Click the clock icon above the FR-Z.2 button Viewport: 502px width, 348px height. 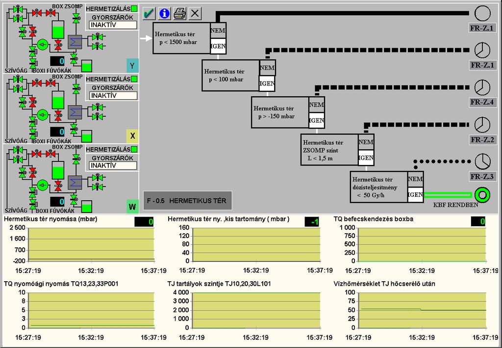coord(482,125)
